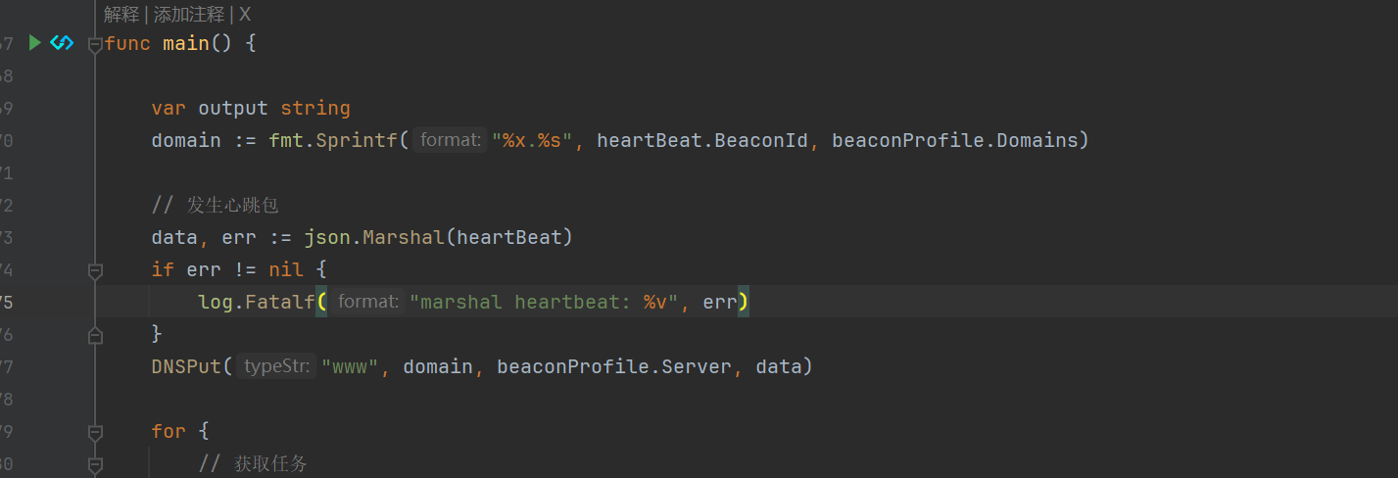Viewport: 1398px width, 478px height.
Task: Click the Fatalf method name
Action: (278, 303)
